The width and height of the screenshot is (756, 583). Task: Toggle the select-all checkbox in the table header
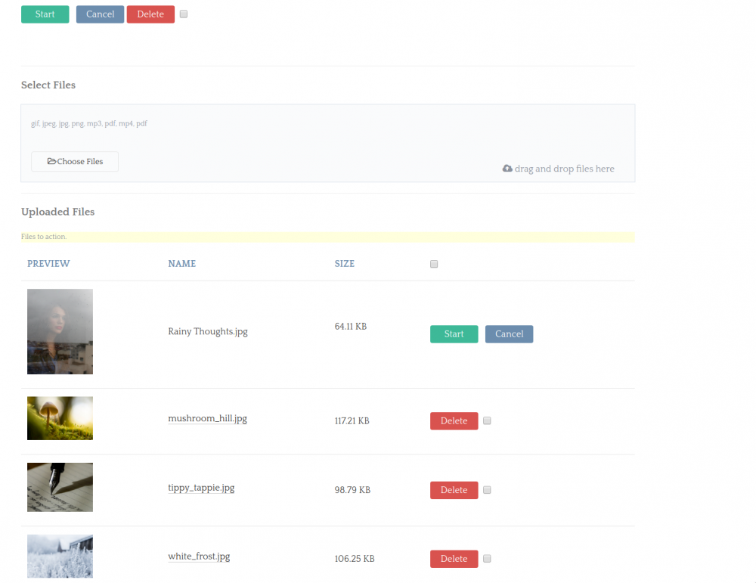click(434, 264)
